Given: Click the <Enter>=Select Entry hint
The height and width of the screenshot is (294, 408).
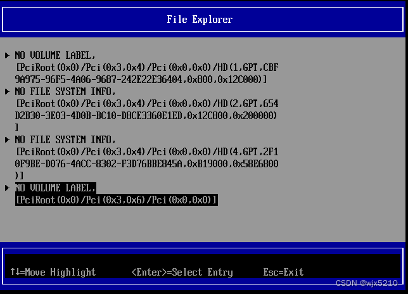Looking at the screenshot, I should pos(182,272).
